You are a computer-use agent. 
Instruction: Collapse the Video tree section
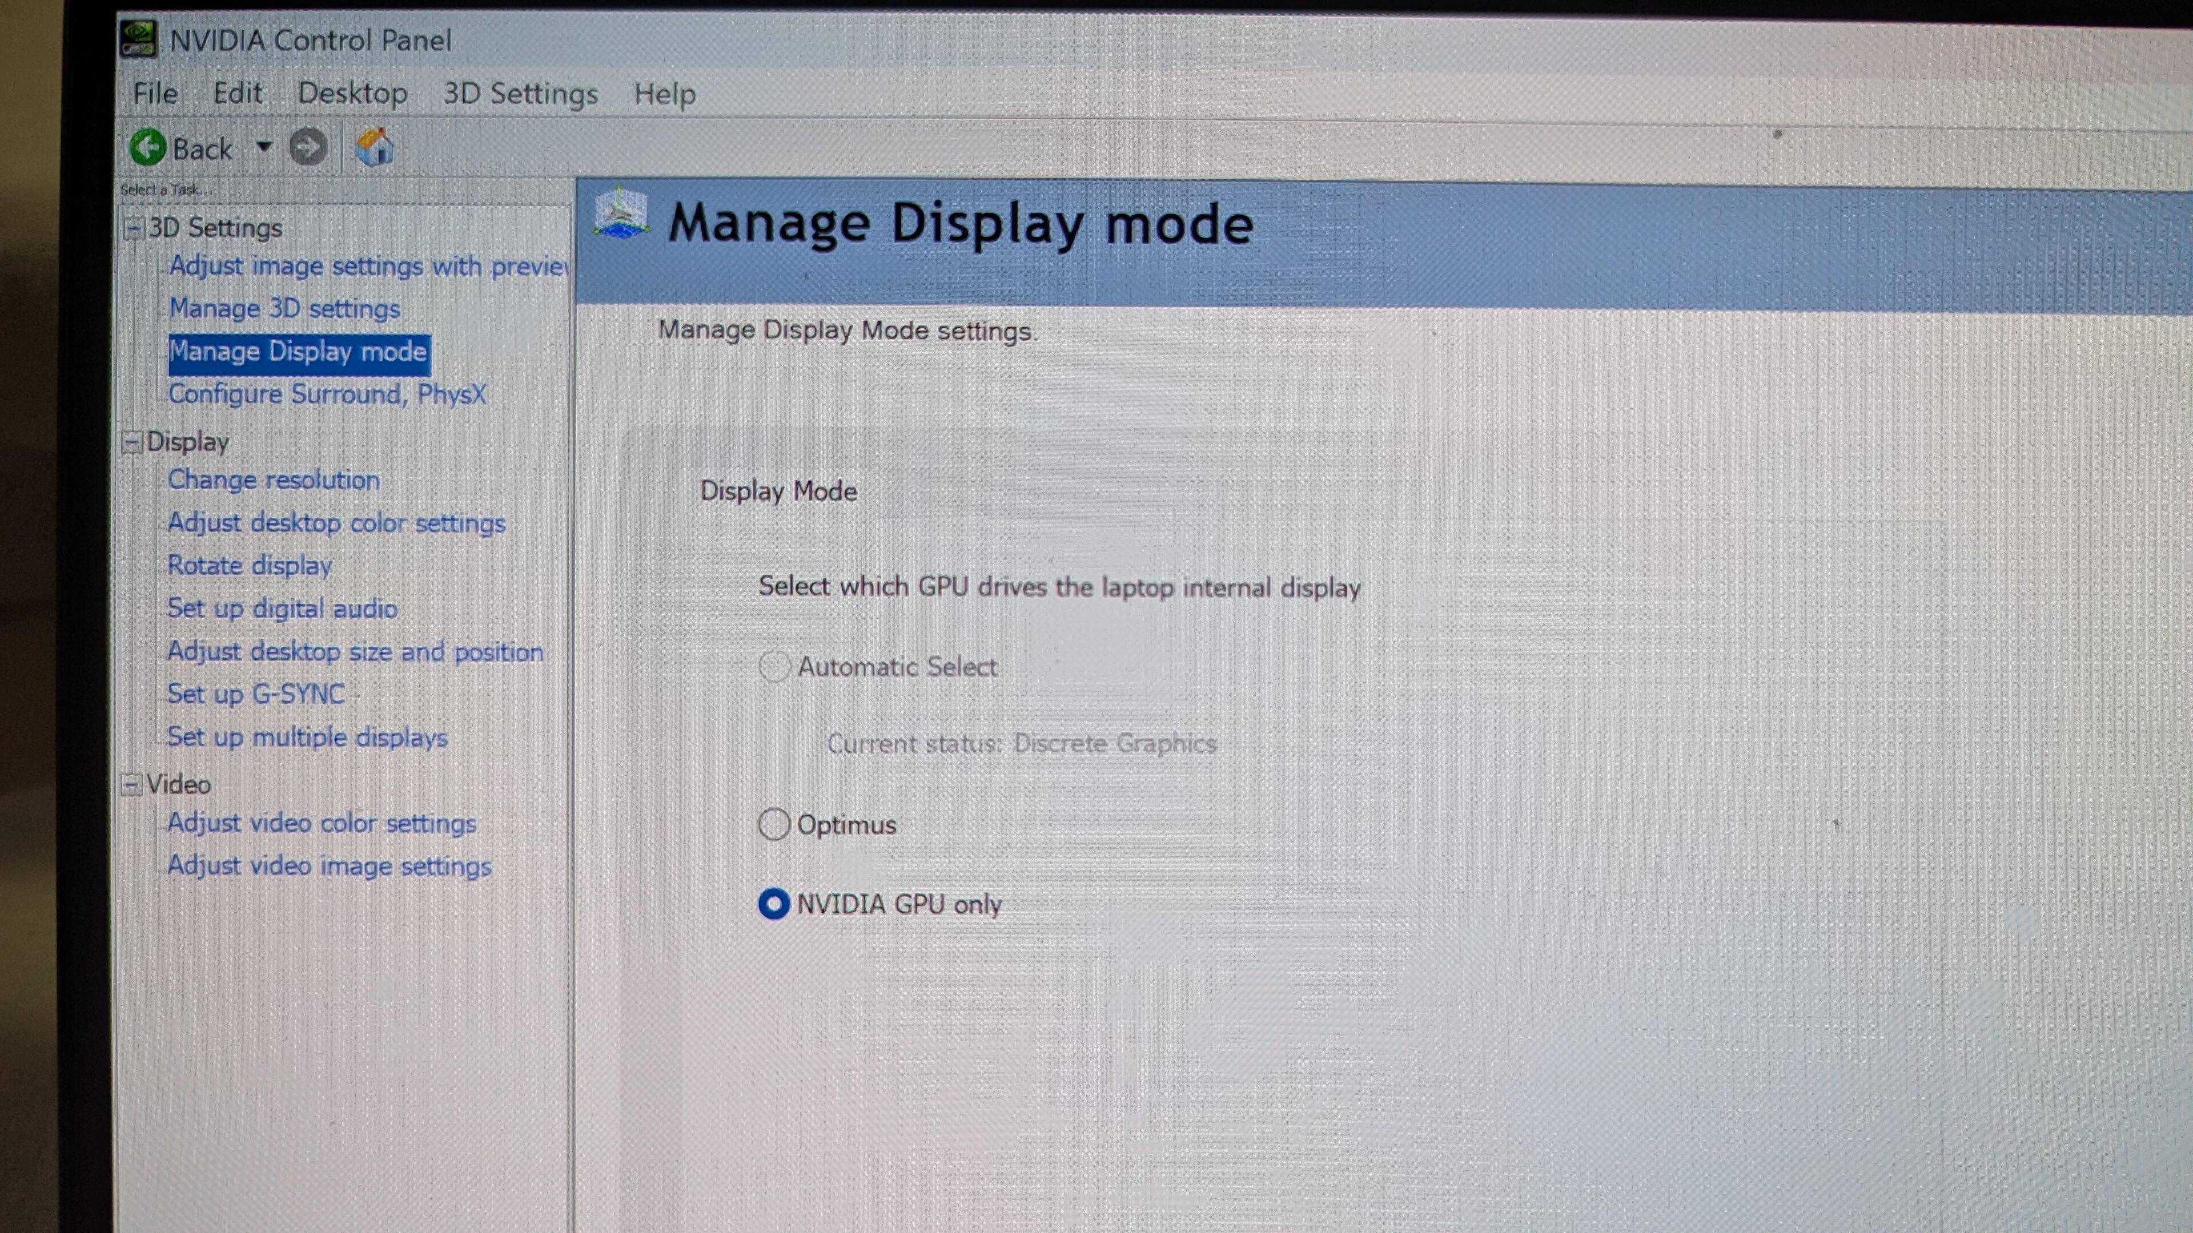pos(131,784)
